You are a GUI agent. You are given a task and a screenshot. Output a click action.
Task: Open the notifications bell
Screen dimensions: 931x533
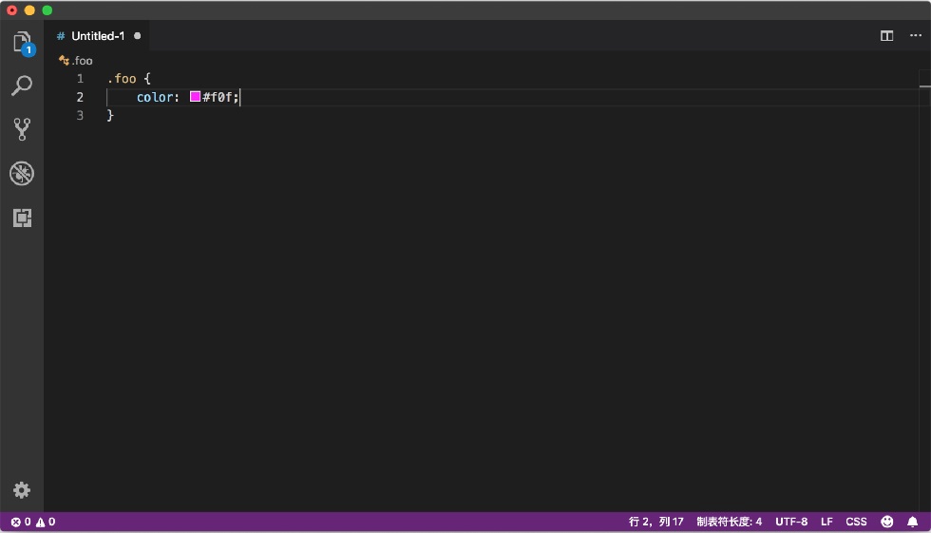click(x=913, y=522)
